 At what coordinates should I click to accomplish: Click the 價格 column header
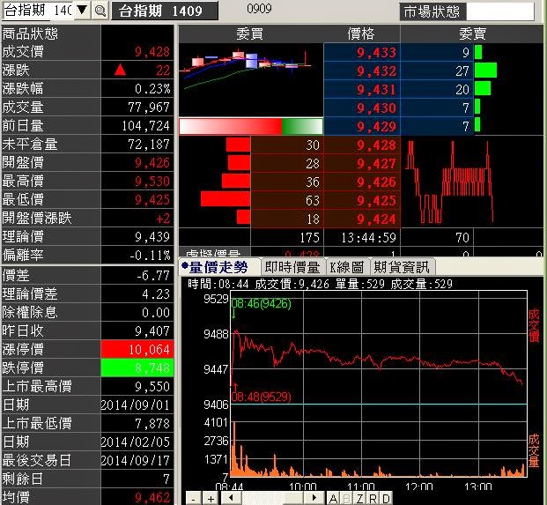coord(361,34)
